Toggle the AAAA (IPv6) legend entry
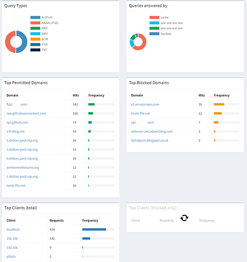The image size is (247, 262). click(x=44, y=23)
